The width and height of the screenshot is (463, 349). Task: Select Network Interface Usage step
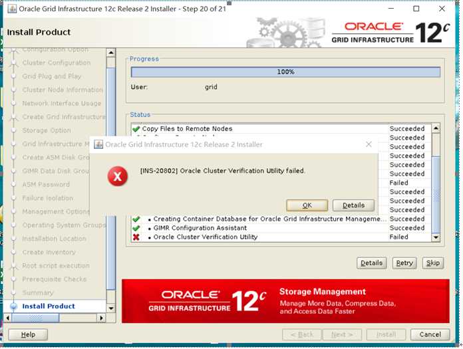[62, 103]
